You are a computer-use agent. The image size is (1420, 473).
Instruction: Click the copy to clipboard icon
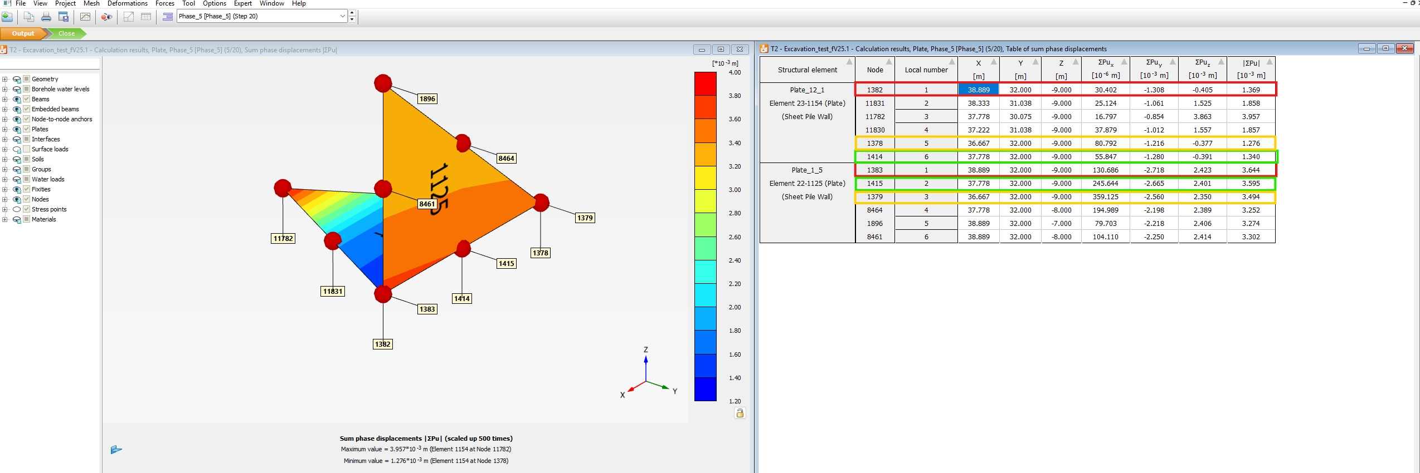coord(29,17)
